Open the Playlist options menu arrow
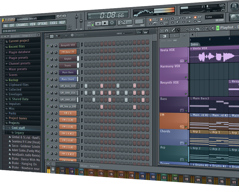Image resolution: width=239 pixels, height=186 pixels. pyautogui.click(x=162, y=31)
